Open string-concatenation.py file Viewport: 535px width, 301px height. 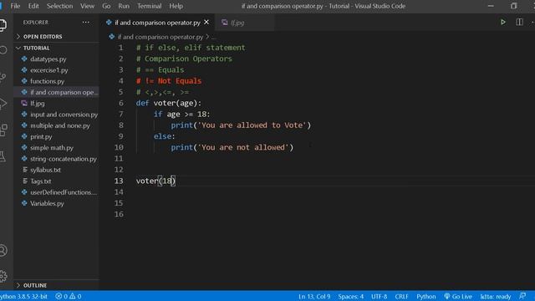pos(56,159)
